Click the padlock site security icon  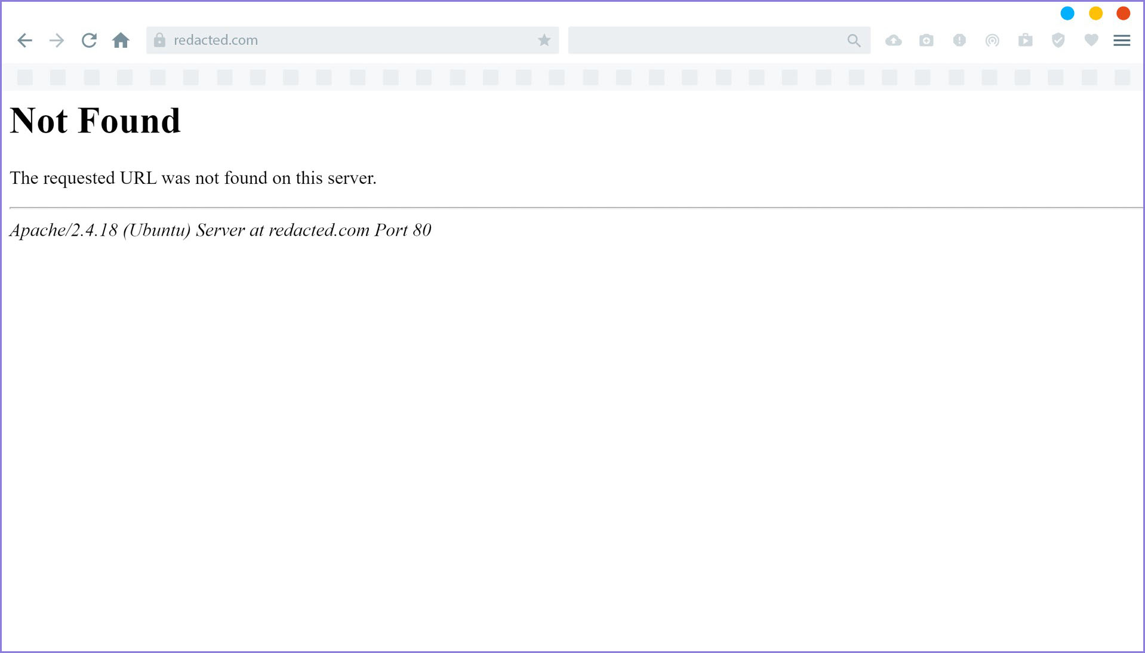[159, 39]
